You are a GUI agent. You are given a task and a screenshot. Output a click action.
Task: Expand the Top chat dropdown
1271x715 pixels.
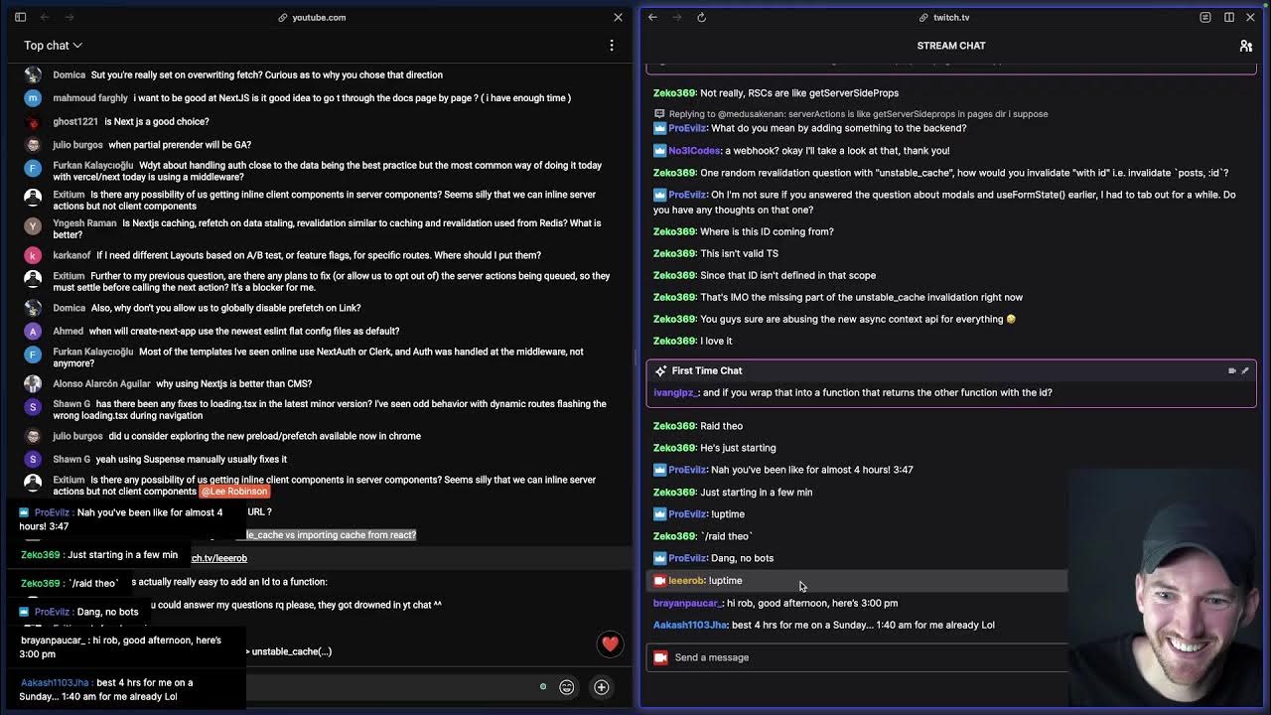coord(53,45)
